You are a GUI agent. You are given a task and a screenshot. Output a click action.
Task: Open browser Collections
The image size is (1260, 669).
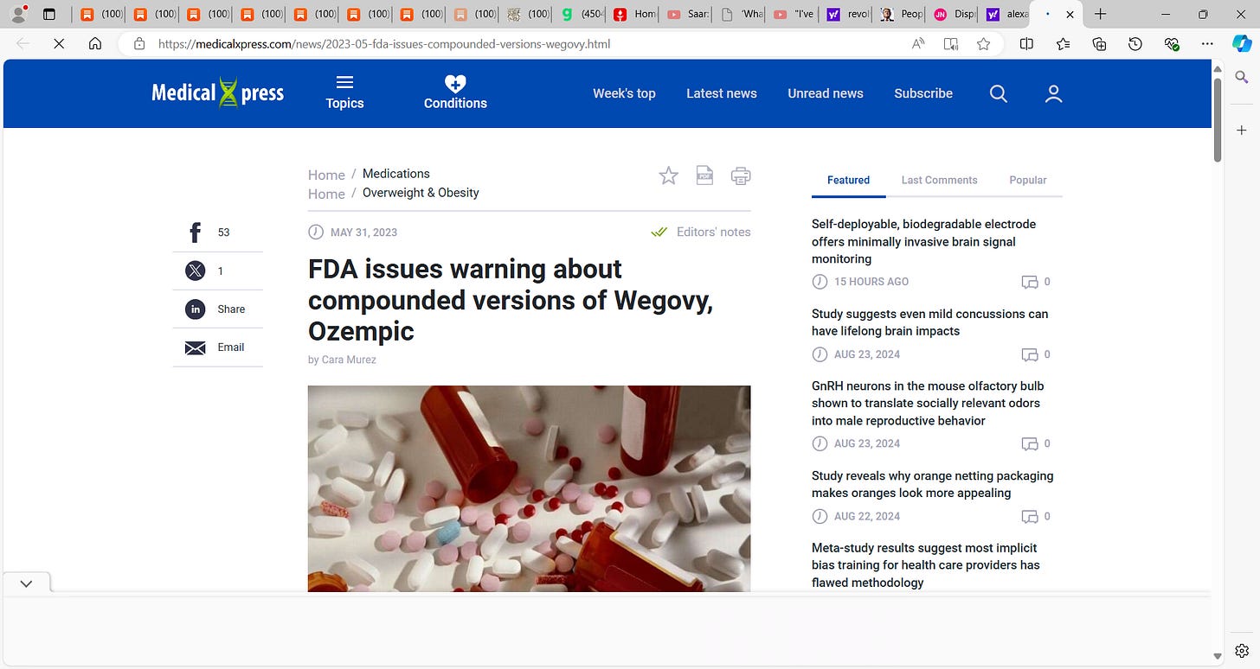coord(1099,44)
